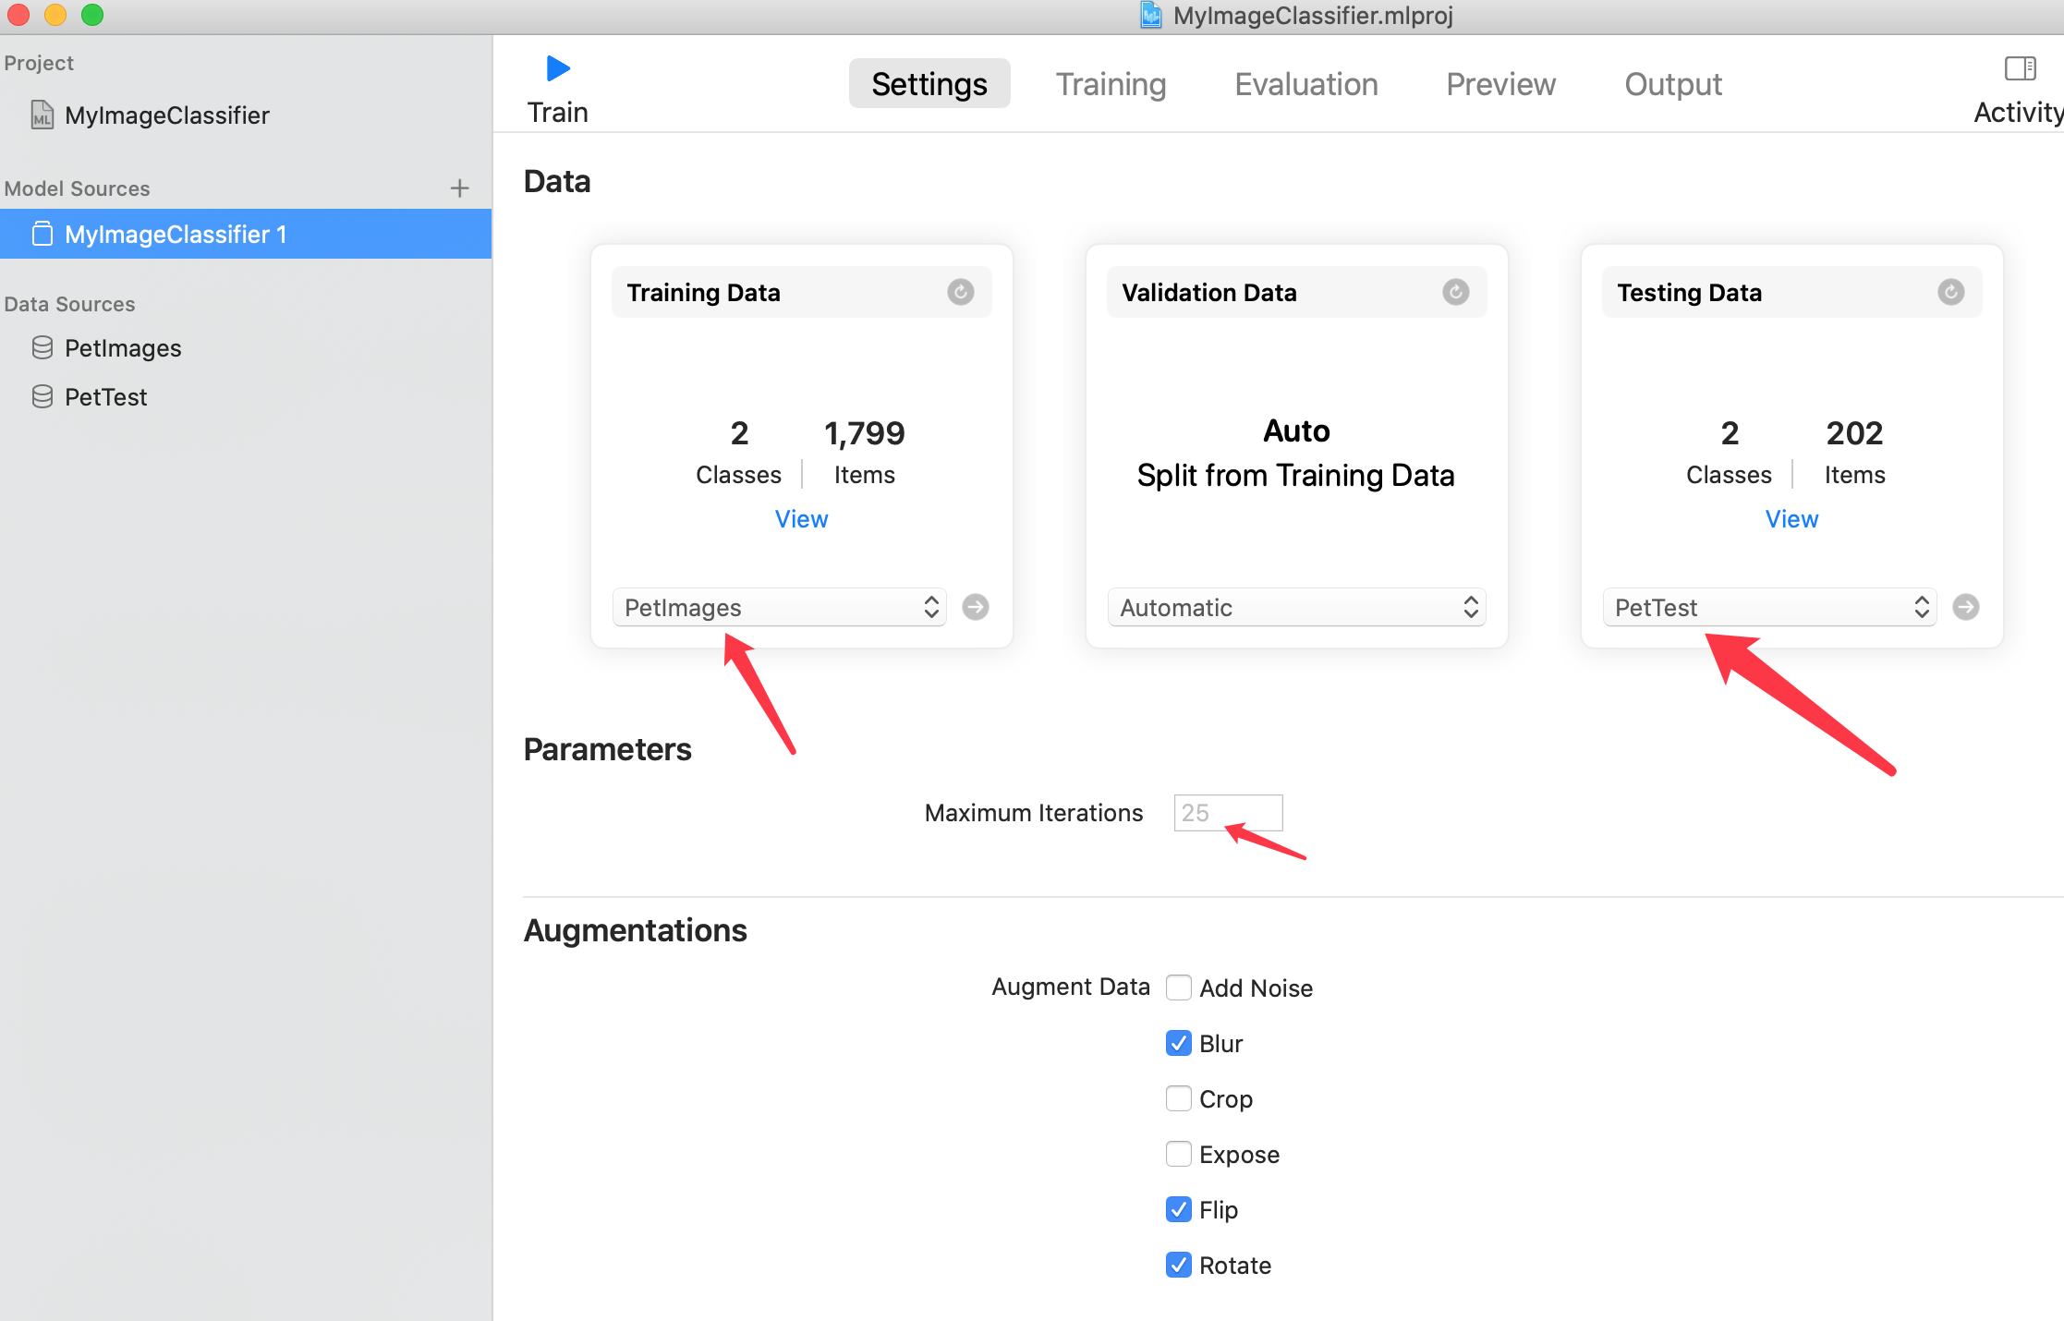
Task: Click the Maximum Iterations input field
Action: coord(1227,813)
